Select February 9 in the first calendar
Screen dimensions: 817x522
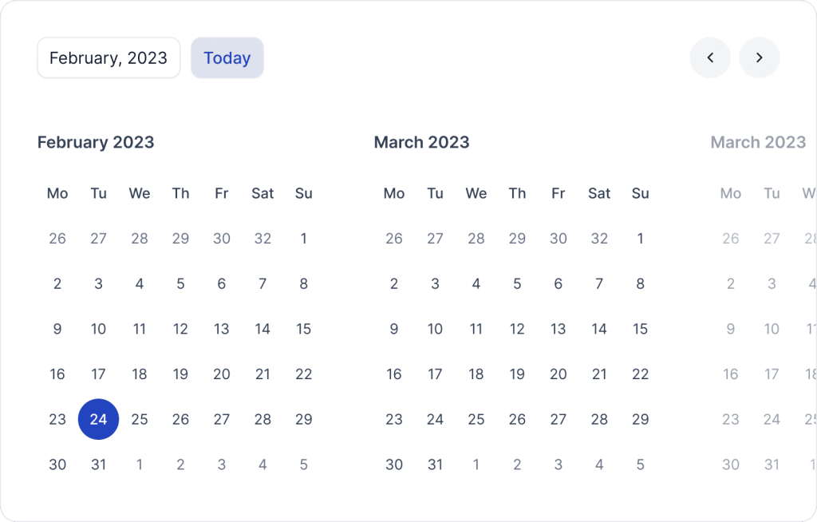57,329
